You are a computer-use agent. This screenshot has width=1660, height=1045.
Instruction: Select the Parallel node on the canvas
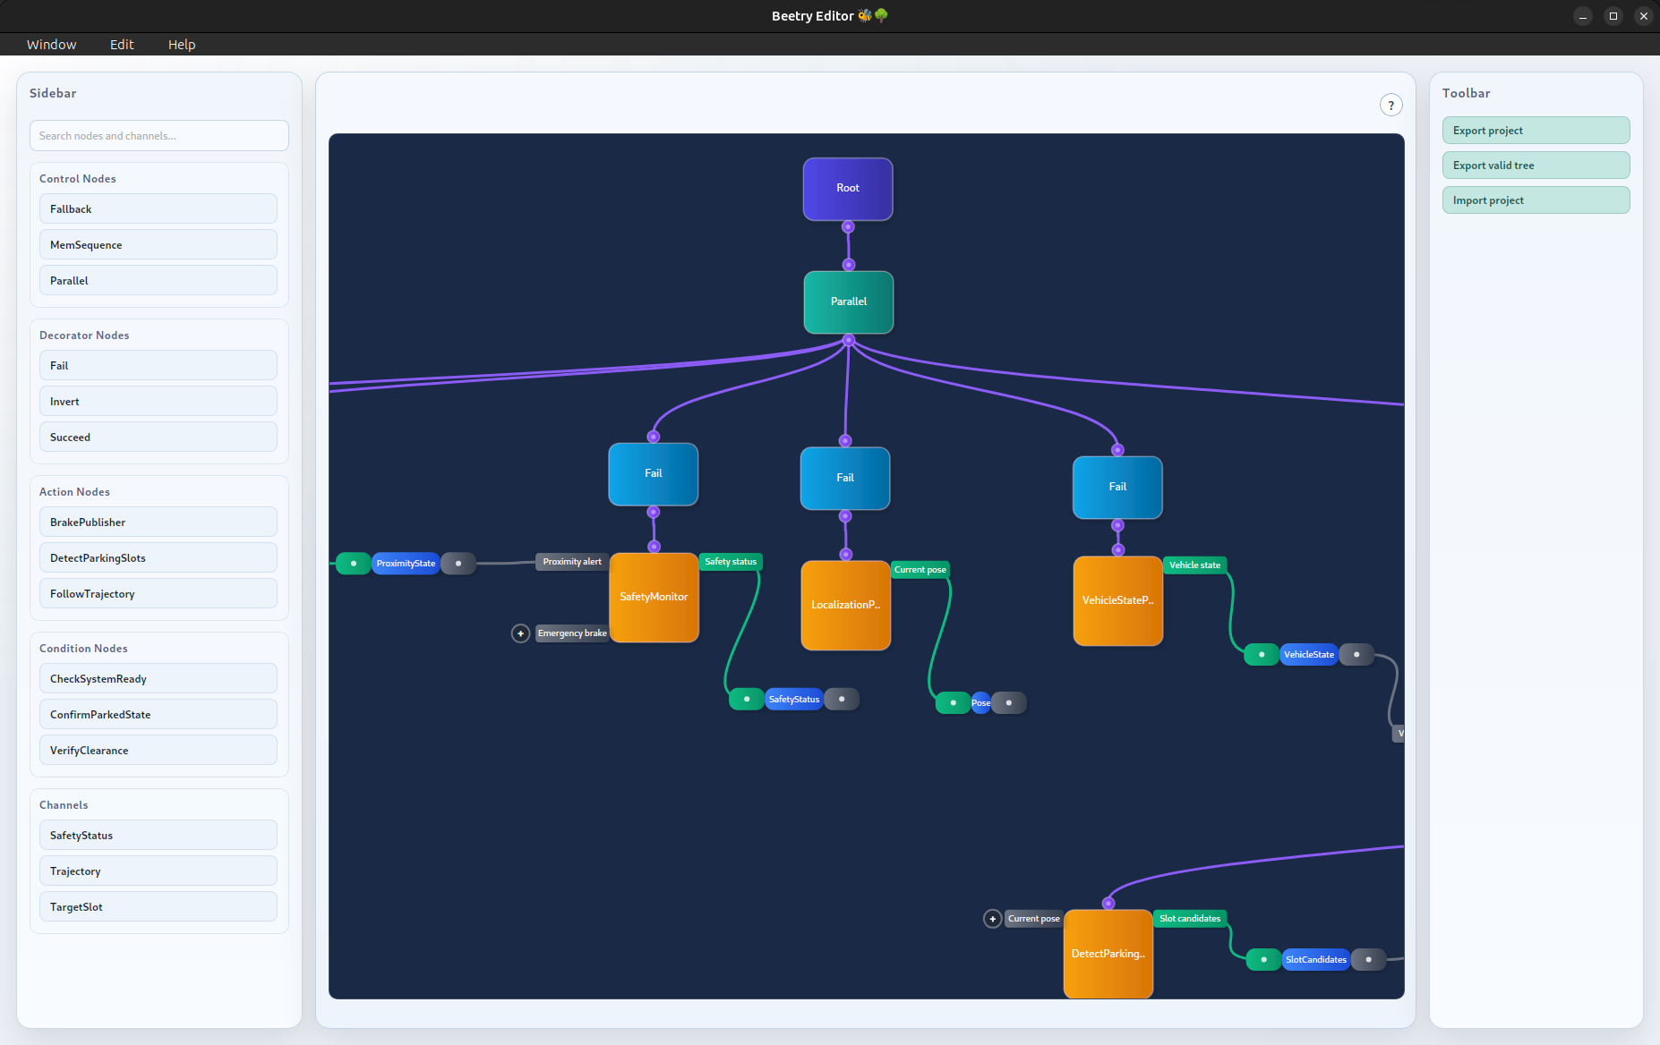(848, 302)
